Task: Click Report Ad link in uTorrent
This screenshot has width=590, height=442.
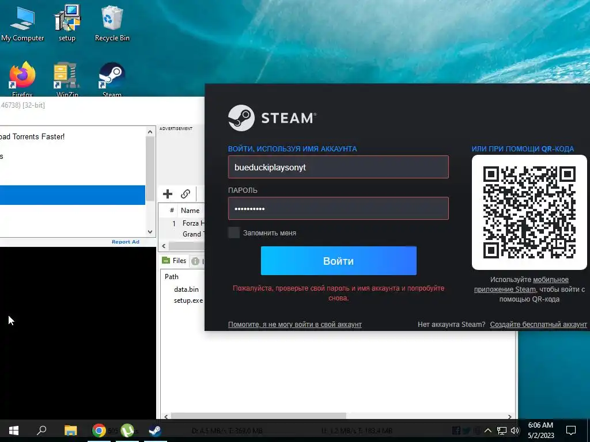Action: point(125,242)
